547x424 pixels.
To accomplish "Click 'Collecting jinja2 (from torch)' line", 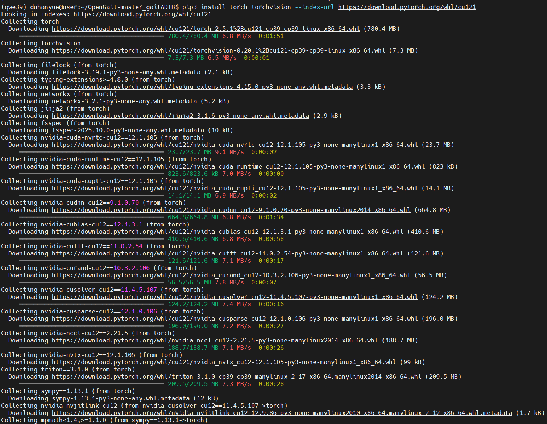I will click(55, 108).
